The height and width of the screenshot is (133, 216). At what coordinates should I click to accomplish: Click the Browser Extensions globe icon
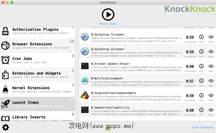(x=5, y=46)
